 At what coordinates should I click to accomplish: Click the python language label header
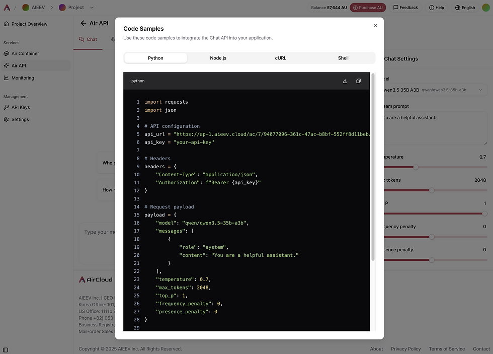[138, 81]
